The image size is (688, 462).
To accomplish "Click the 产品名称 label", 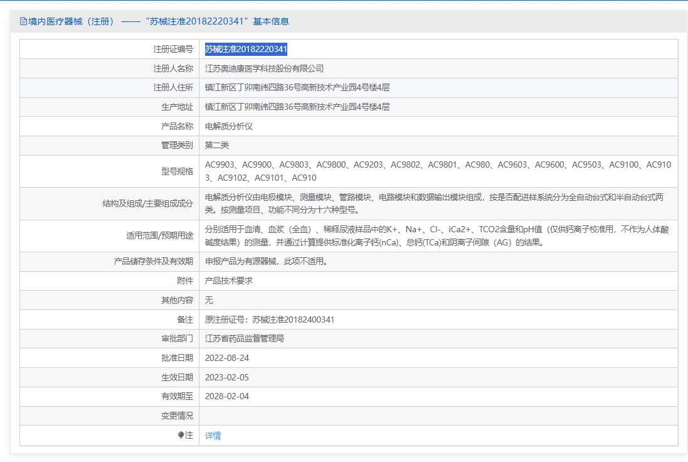I will 177,126.
